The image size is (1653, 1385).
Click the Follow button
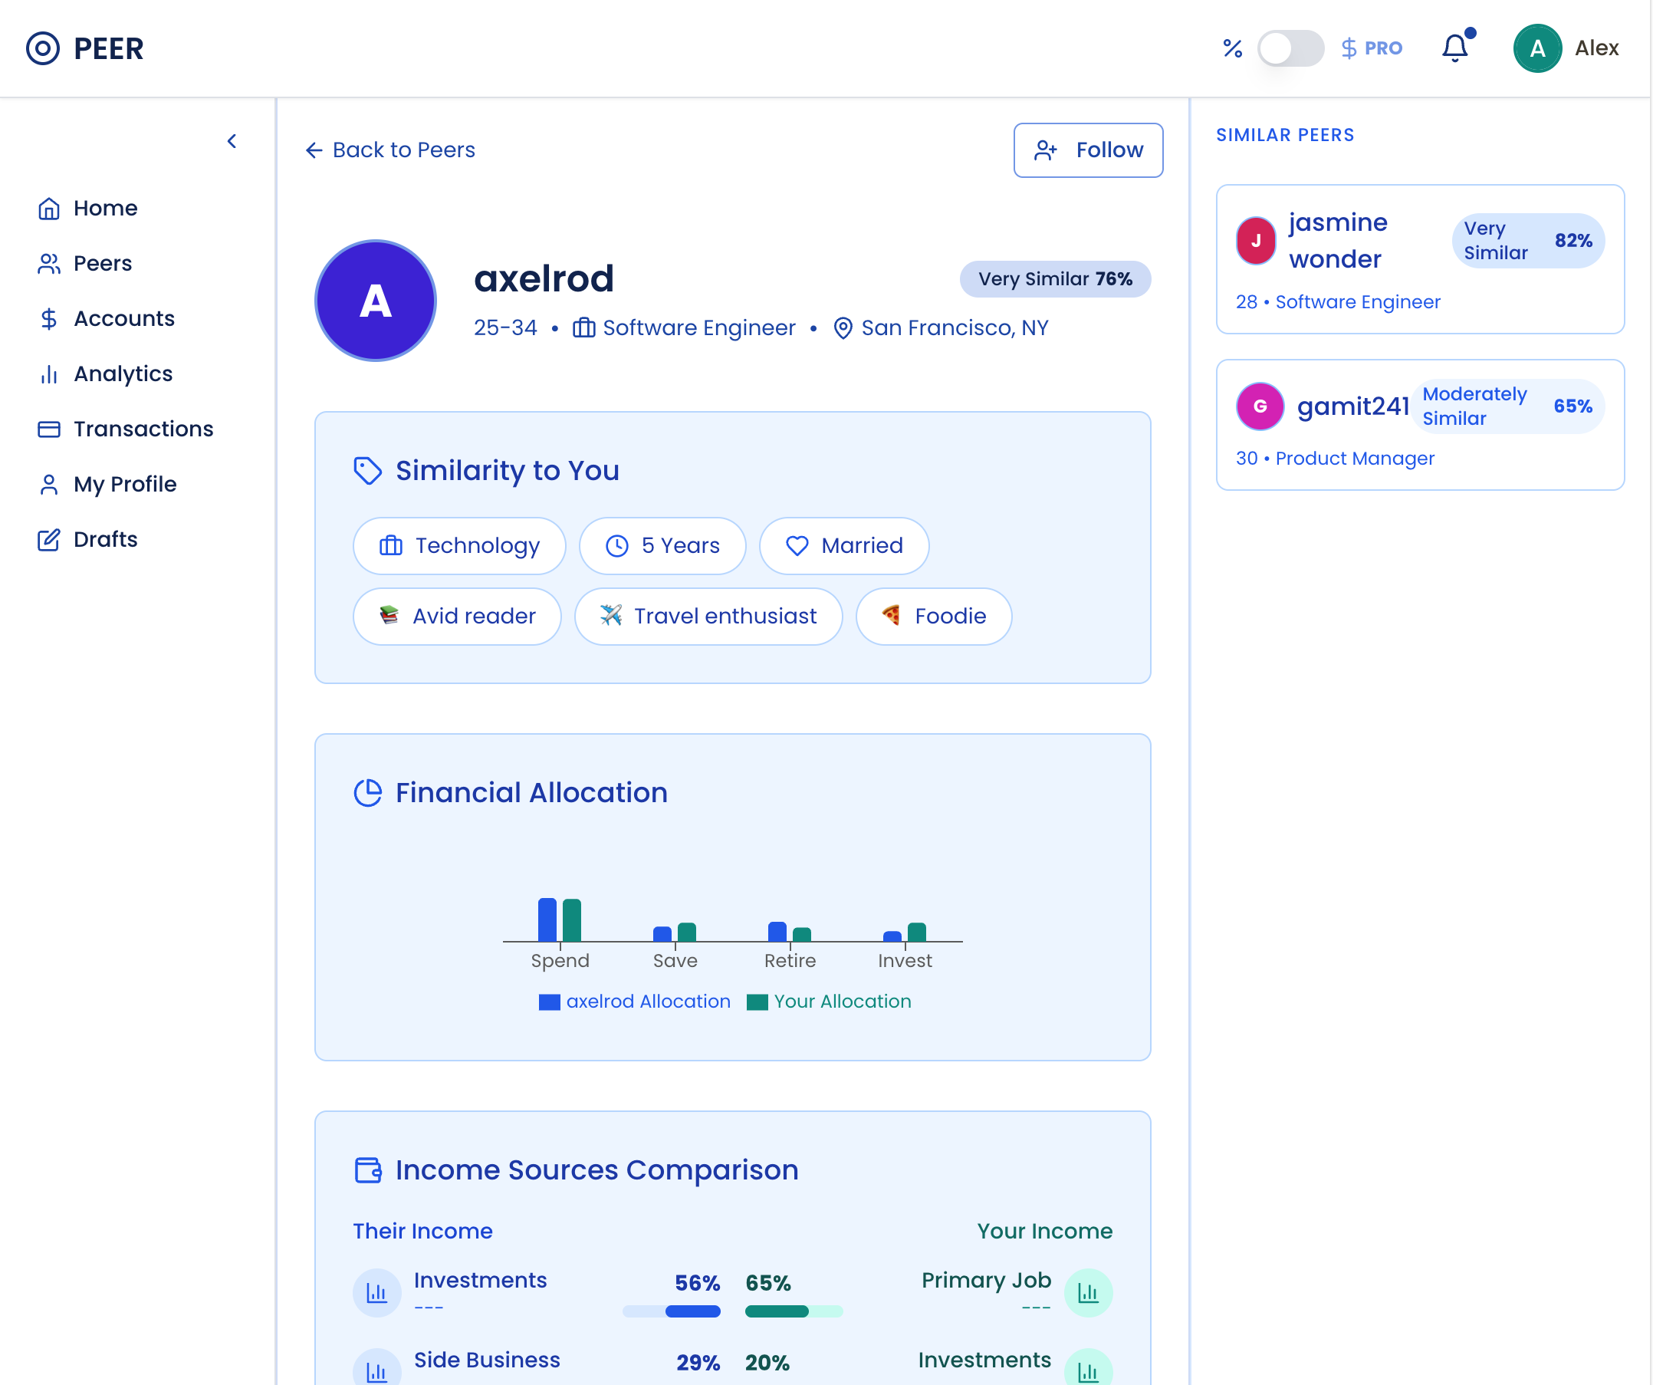(x=1088, y=150)
